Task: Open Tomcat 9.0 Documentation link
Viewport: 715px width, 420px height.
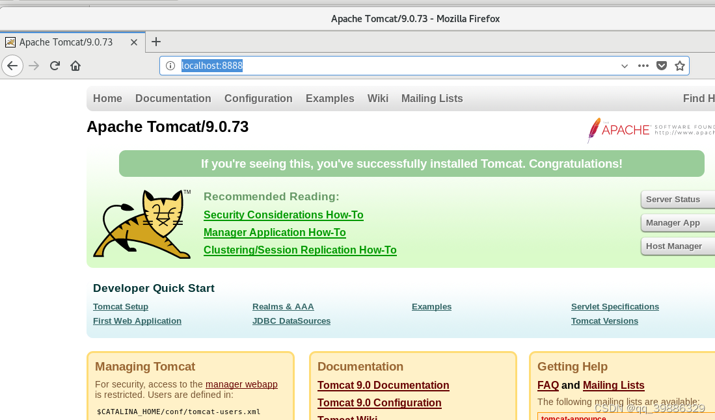Action: coord(383,386)
